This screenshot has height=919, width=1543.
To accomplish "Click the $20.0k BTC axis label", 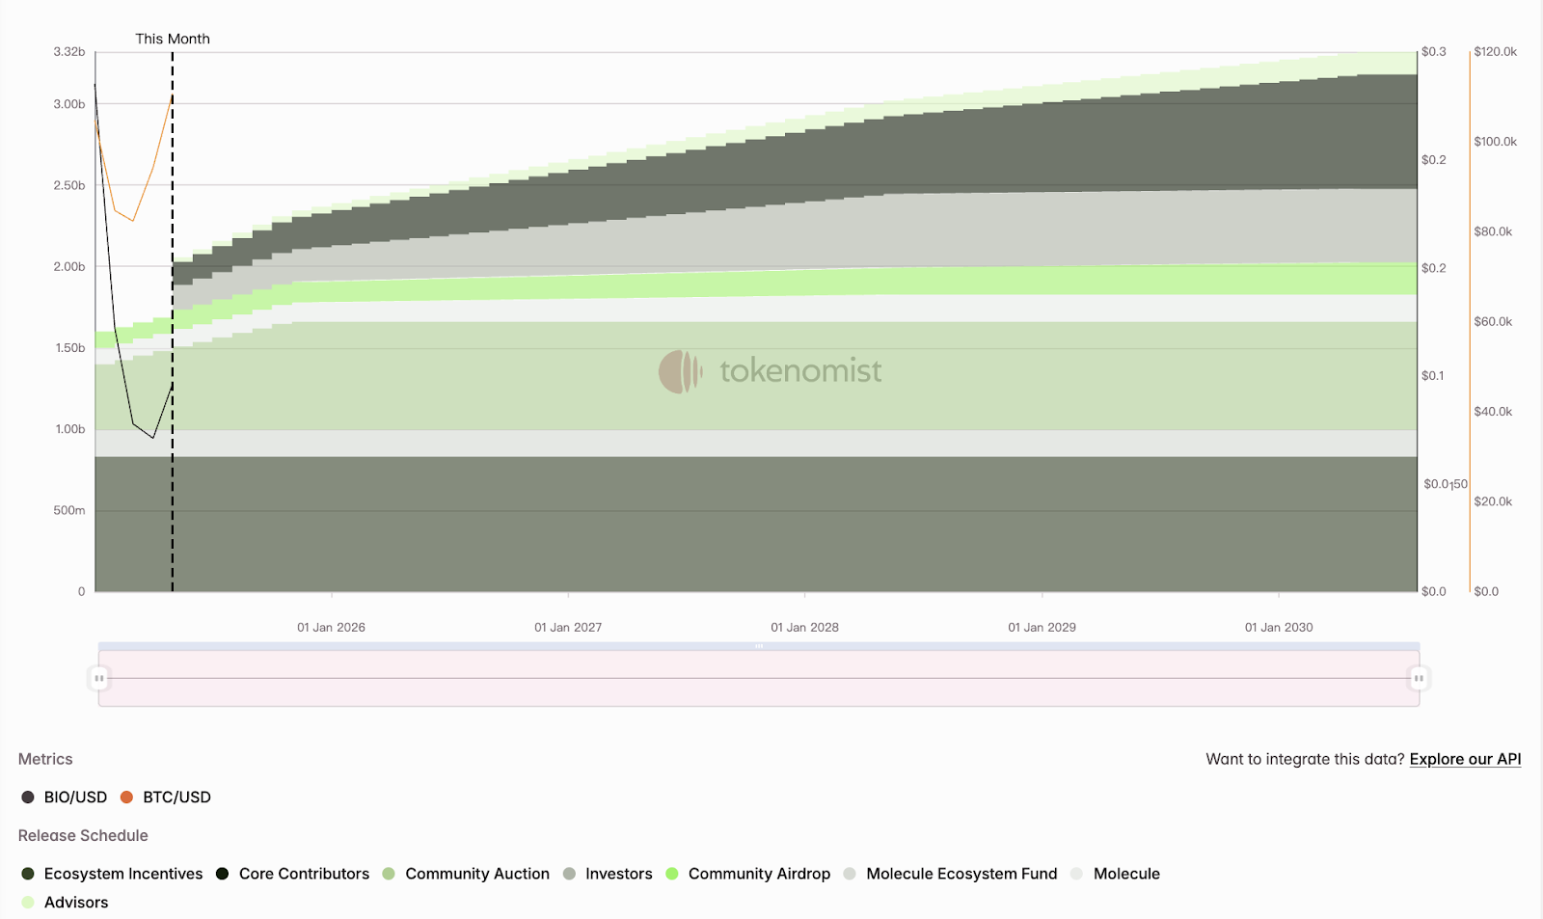I will tap(1493, 501).
